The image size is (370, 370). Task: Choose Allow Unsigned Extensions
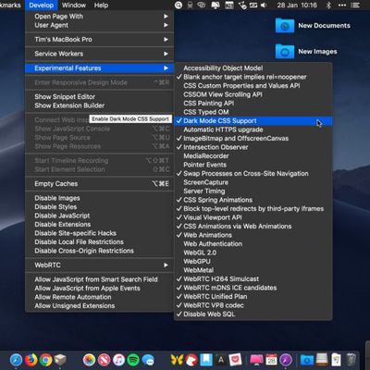pos(99,305)
